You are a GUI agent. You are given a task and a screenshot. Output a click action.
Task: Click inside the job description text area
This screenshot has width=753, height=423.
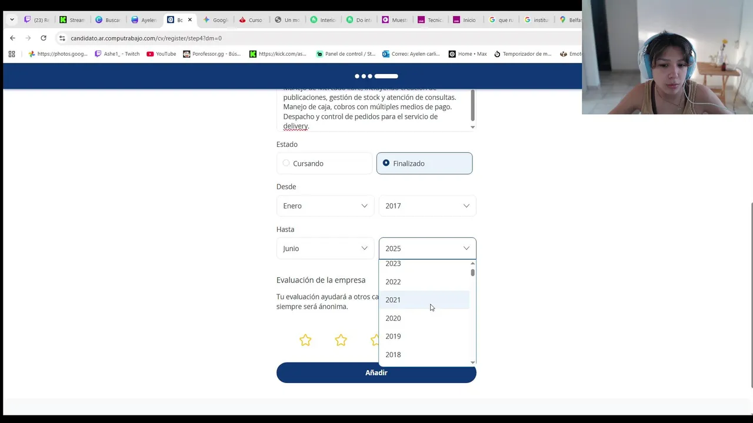(372, 110)
